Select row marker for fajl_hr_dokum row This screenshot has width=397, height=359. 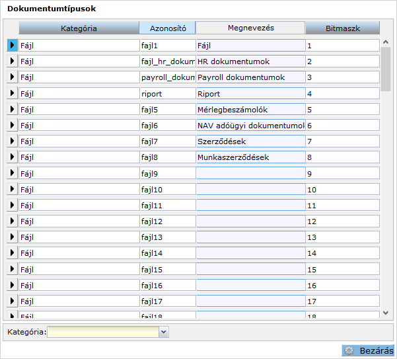click(12, 61)
